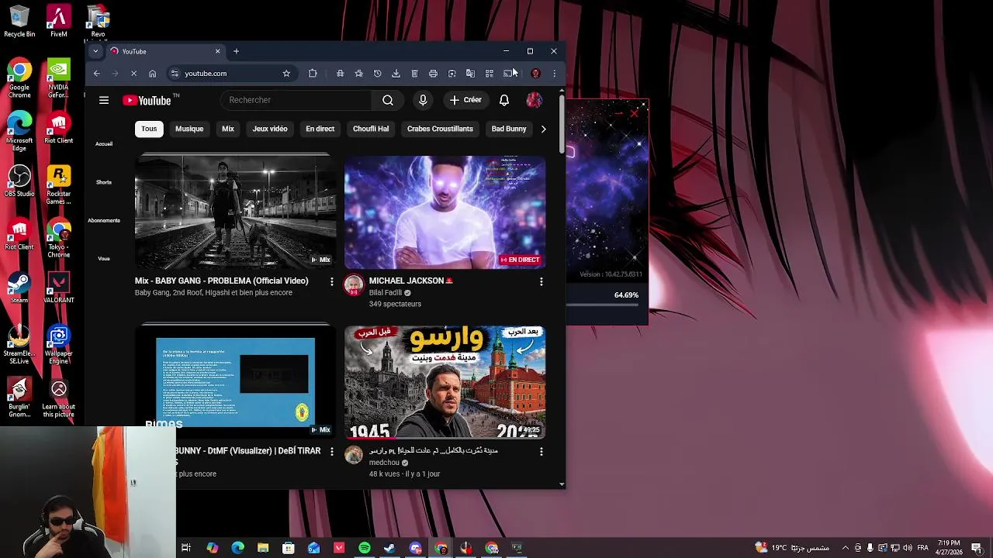Screen dimensions: 993x558
Task: Open options for MICHAEL JACKSON live video
Action: [541, 281]
